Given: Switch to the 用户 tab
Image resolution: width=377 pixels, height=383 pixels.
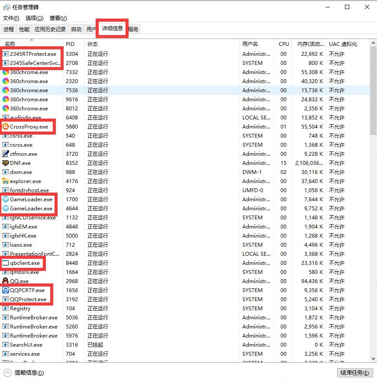Looking at the screenshot, I should pos(90,29).
